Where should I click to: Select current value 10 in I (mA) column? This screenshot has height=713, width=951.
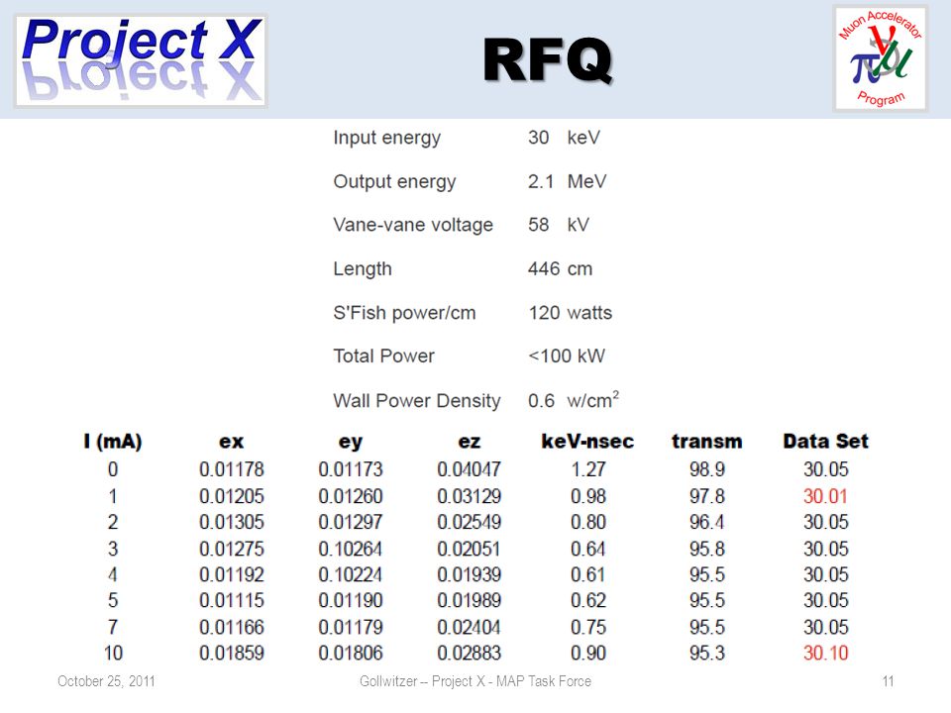[x=113, y=654]
